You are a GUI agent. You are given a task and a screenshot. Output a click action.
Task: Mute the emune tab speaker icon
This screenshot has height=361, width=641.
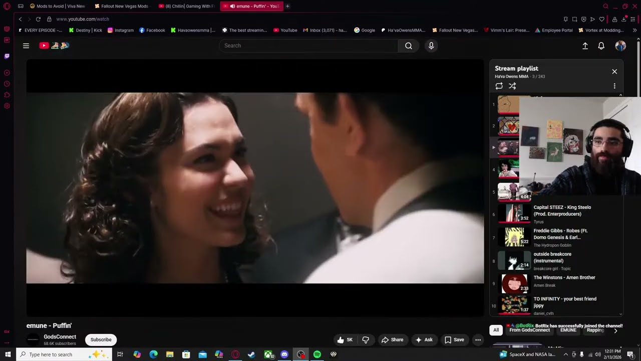click(x=233, y=6)
